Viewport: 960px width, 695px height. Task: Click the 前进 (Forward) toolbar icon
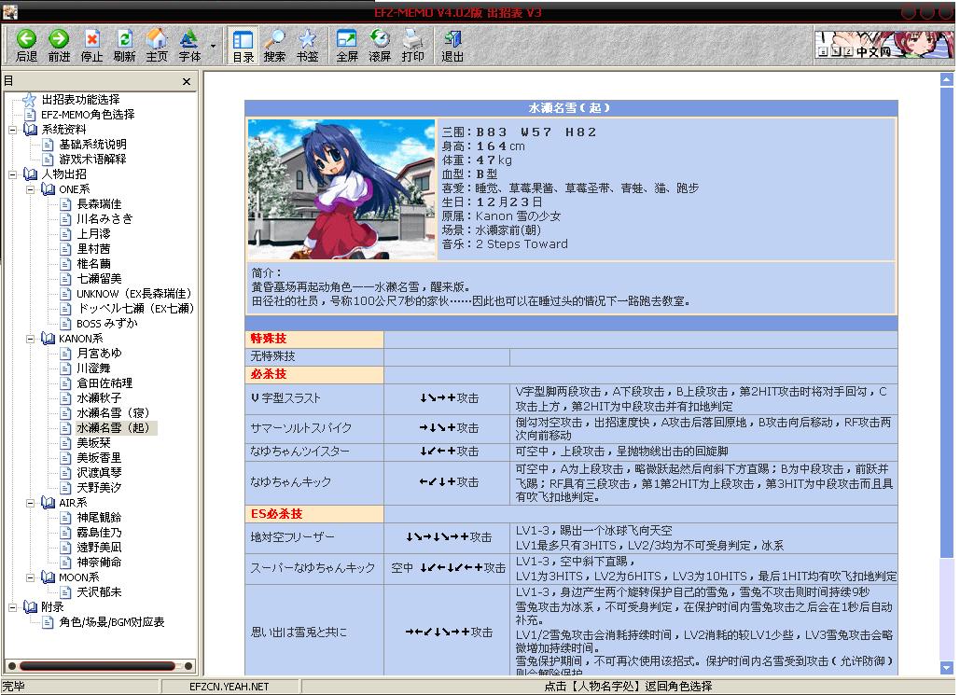tap(59, 46)
